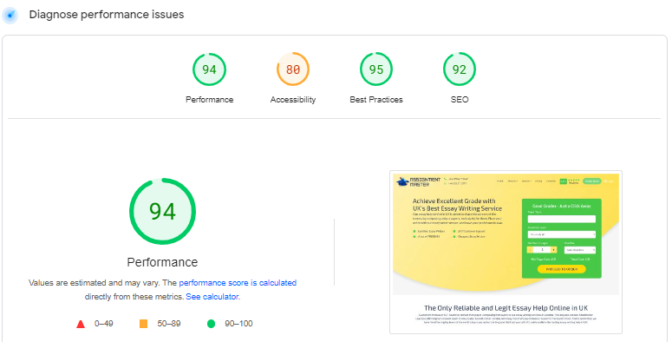Select the 80 Accessibility score gauge

(x=293, y=69)
